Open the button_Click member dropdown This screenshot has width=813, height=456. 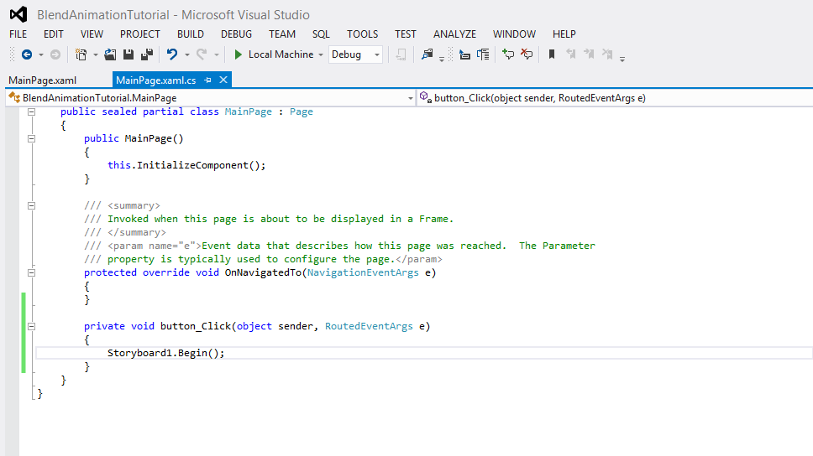[x=616, y=98]
